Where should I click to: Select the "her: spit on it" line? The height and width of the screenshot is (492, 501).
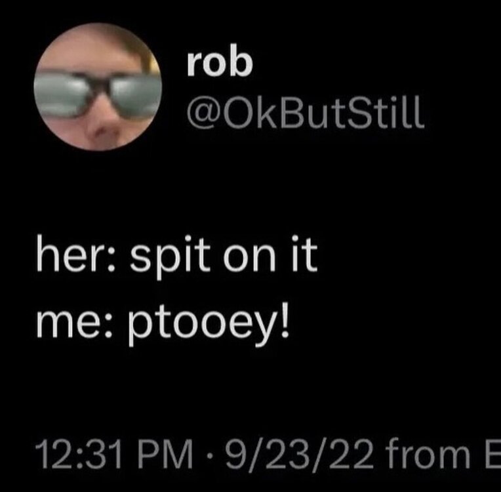click(x=176, y=255)
